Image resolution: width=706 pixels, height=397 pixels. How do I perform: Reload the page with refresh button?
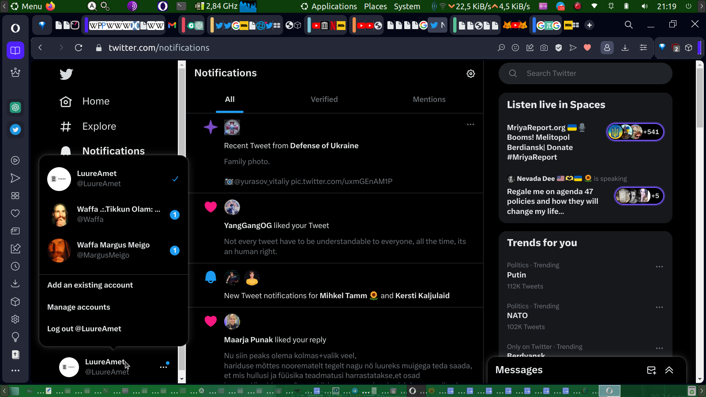coord(79,48)
